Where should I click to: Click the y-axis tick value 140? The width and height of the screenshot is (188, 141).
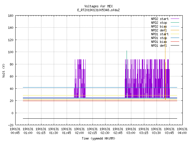[x=11, y=28]
